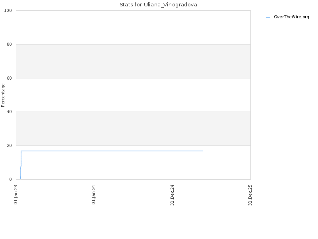Click the chart title Stats for Uliana_Vinogradova
The width and height of the screenshot is (318, 239).
click(x=158, y=5)
